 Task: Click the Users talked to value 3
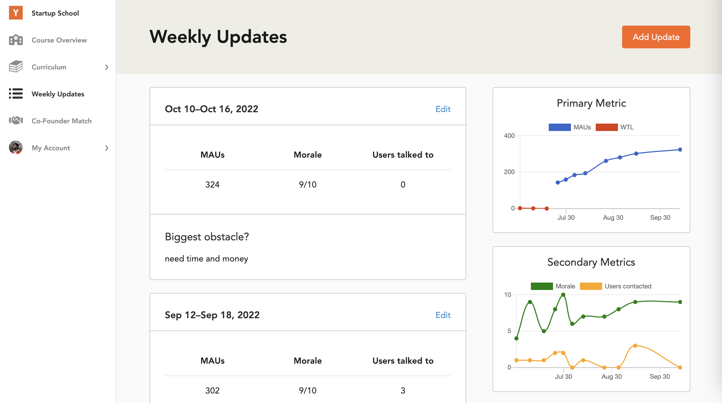pos(403,390)
